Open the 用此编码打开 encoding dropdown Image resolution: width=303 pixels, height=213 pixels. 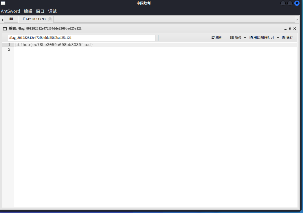tap(264, 37)
